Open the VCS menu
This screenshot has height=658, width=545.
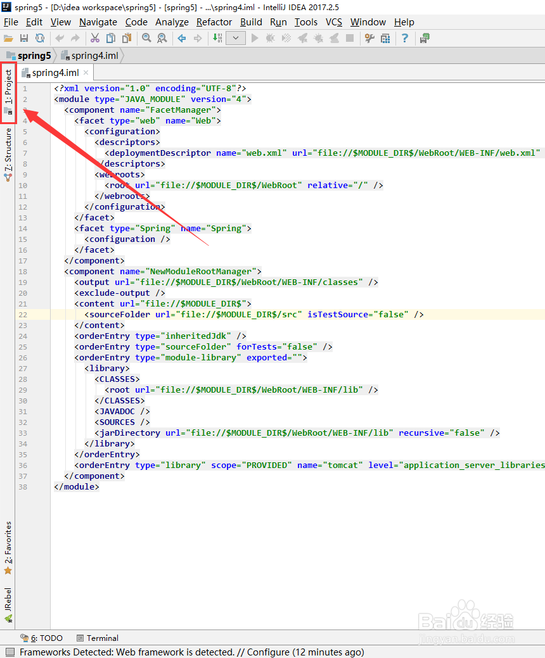[x=334, y=22]
